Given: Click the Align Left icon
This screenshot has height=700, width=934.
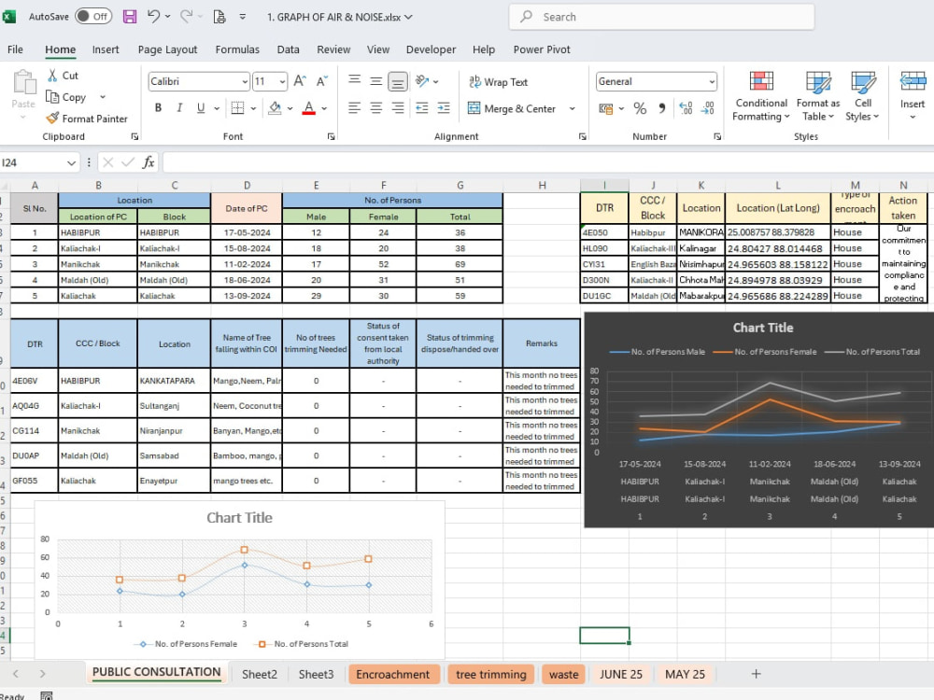Looking at the screenshot, I should pyautogui.click(x=354, y=107).
